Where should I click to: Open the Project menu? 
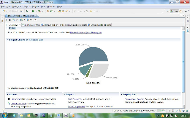(x=35, y=6)
